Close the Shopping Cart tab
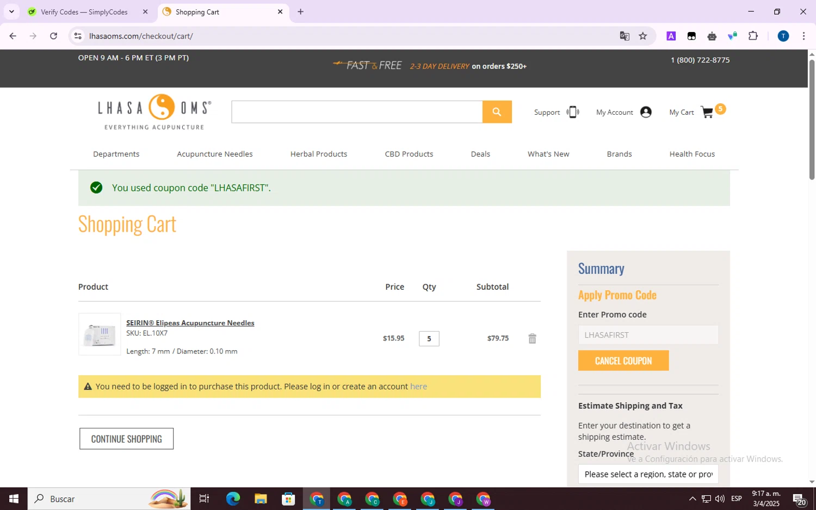Screen dimensions: 816x510 (x=280, y=11)
